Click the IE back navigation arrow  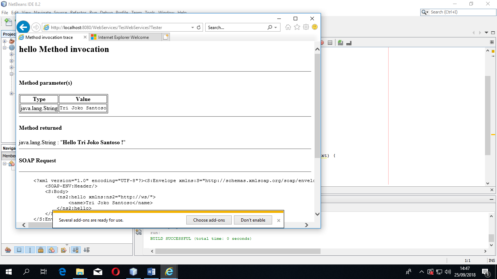(23, 27)
